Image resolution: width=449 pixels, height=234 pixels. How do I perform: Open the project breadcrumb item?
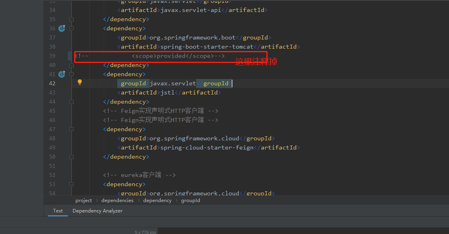click(83, 201)
